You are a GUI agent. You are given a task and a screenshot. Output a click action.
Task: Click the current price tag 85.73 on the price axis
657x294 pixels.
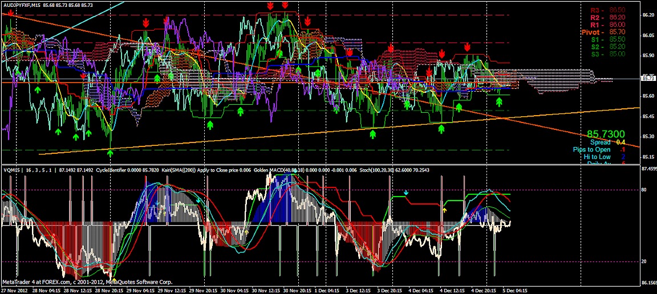648,79
